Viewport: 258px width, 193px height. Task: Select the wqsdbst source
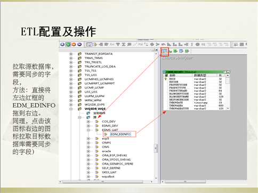point(108,176)
